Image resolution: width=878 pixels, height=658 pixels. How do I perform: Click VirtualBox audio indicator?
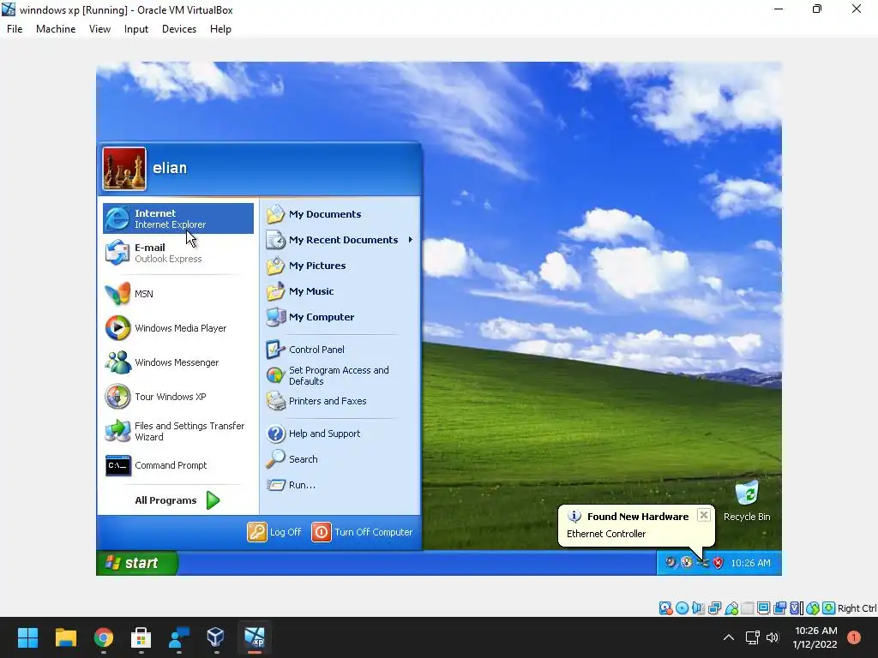pos(698,608)
